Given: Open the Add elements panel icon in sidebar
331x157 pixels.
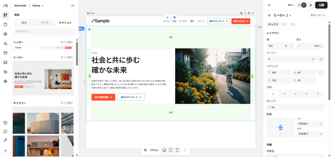Looking at the screenshot, I should point(5,15).
